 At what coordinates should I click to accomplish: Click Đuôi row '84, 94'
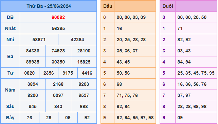pos(184,62)
